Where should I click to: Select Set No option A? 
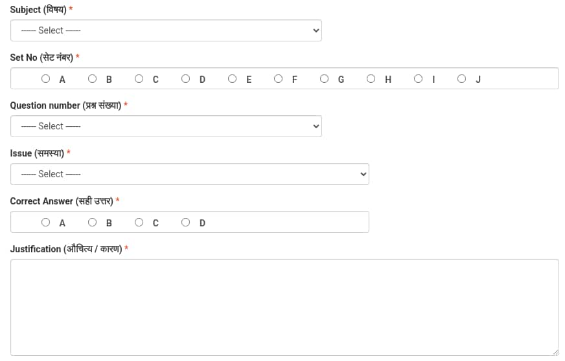tap(45, 79)
